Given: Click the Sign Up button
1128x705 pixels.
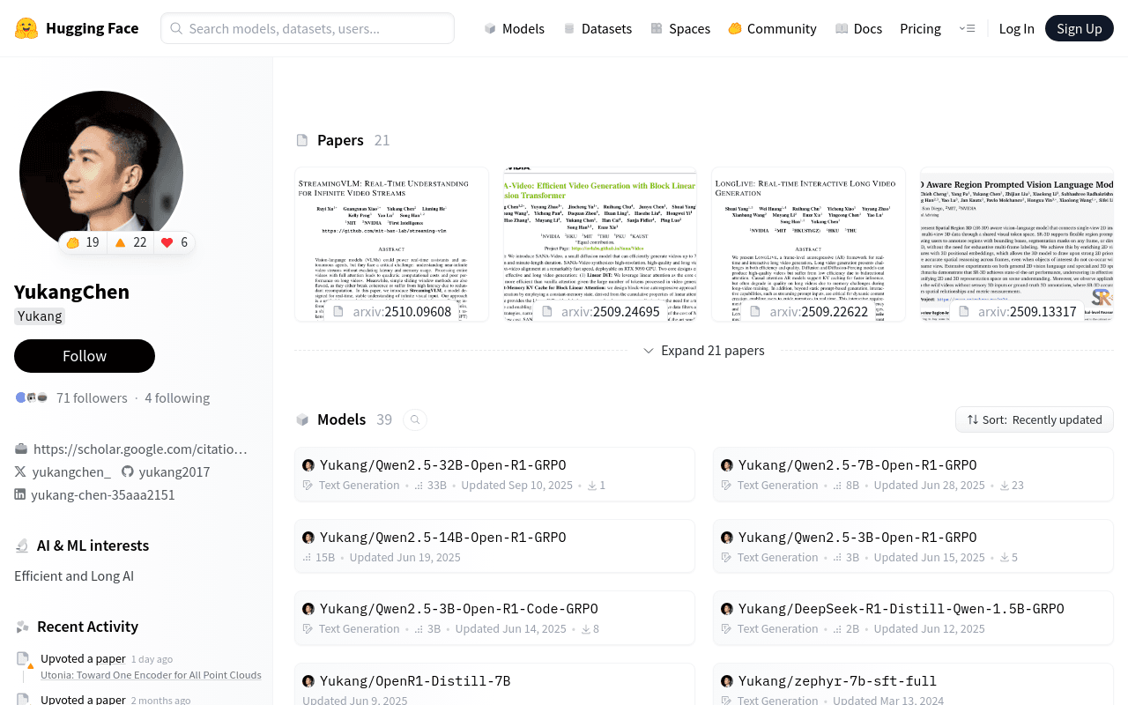Looking at the screenshot, I should coord(1080,28).
